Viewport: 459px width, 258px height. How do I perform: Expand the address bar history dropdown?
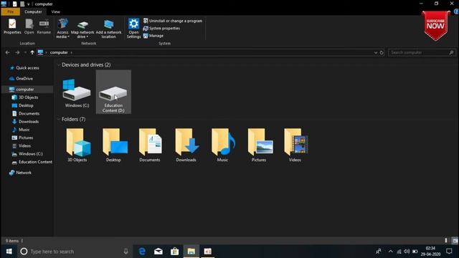pos(376,52)
